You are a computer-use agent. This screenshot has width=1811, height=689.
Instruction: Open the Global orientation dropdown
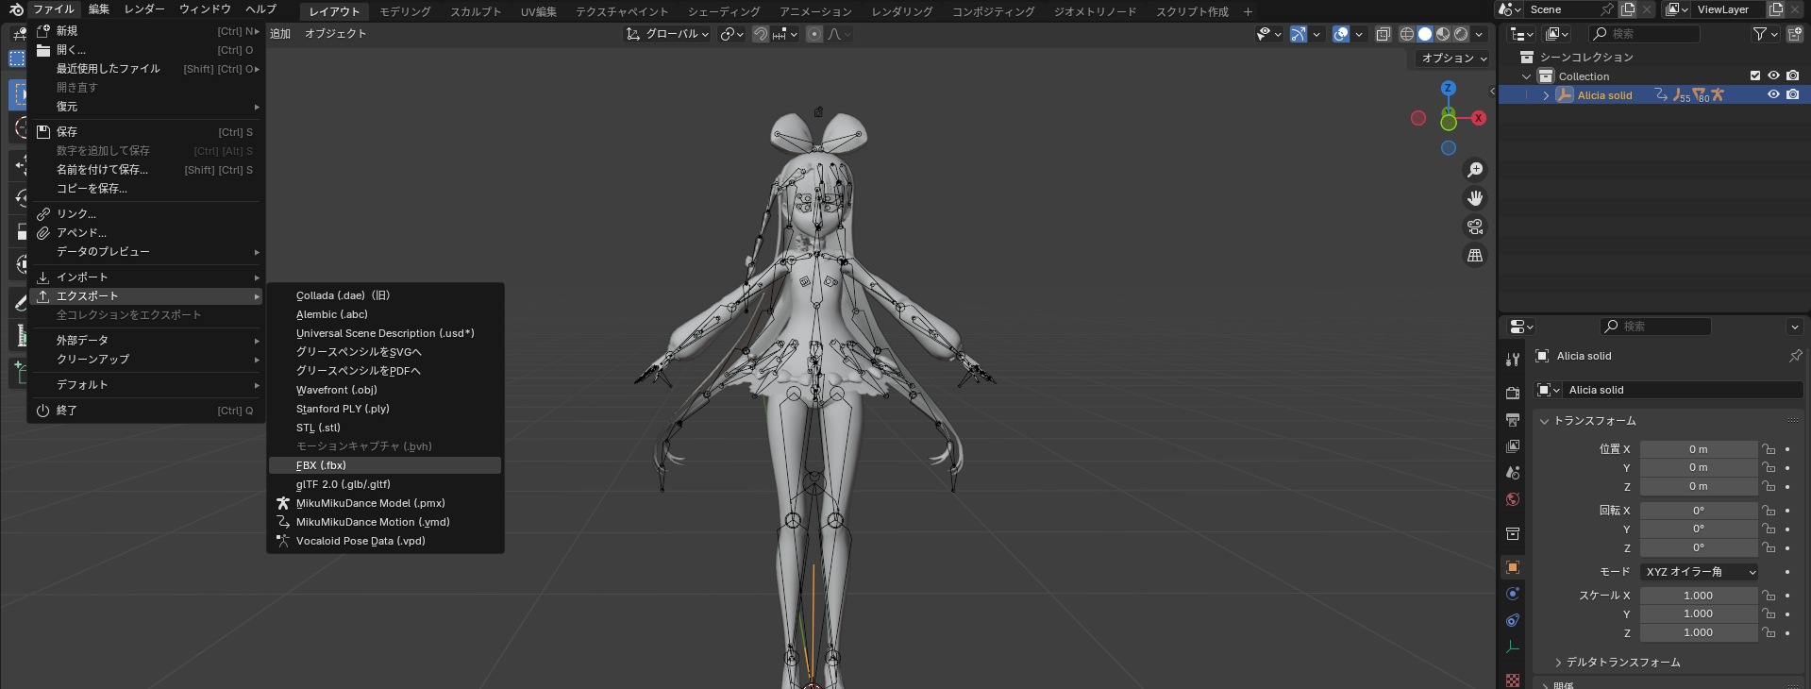click(667, 34)
